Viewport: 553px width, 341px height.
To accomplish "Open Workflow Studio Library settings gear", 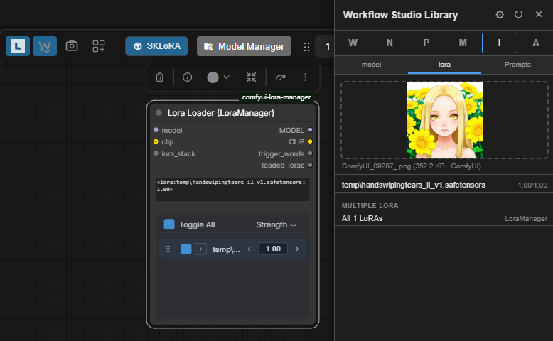I will tap(500, 14).
